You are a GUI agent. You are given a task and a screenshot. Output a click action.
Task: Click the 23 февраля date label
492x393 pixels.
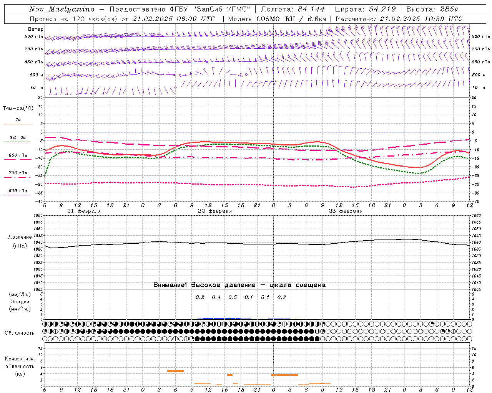pyautogui.click(x=346, y=211)
